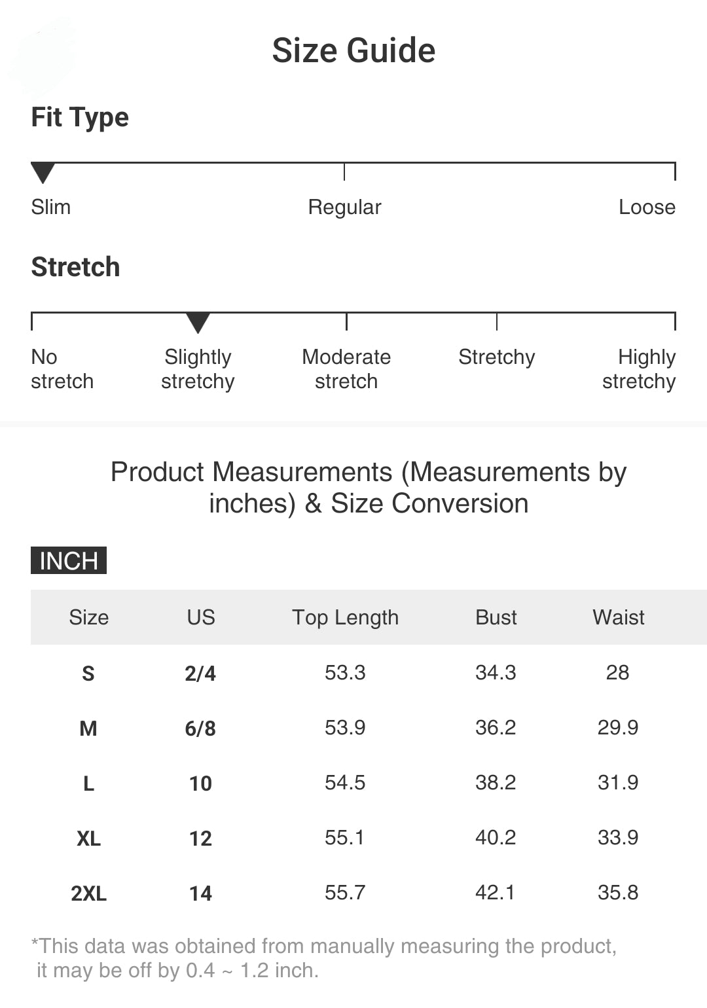Click the Bust column header
The height and width of the screenshot is (1008, 707).
pos(496,617)
